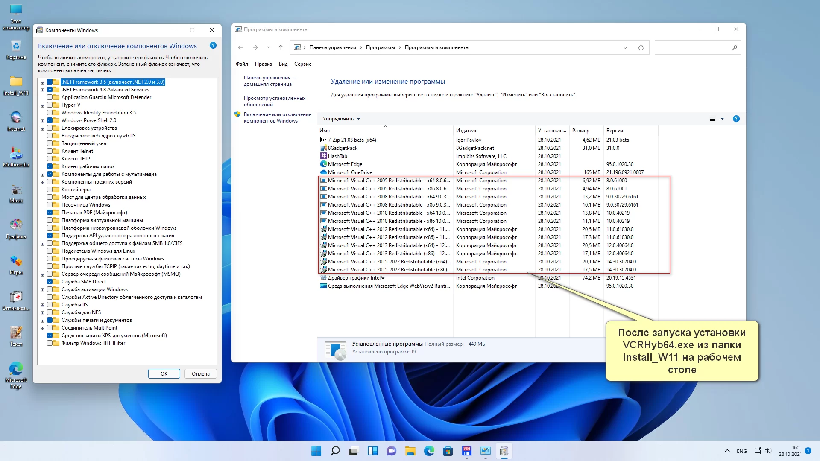Click the control panel search field
Image resolution: width=820 pixels, height=461 pixels.
tap(692, 47)
